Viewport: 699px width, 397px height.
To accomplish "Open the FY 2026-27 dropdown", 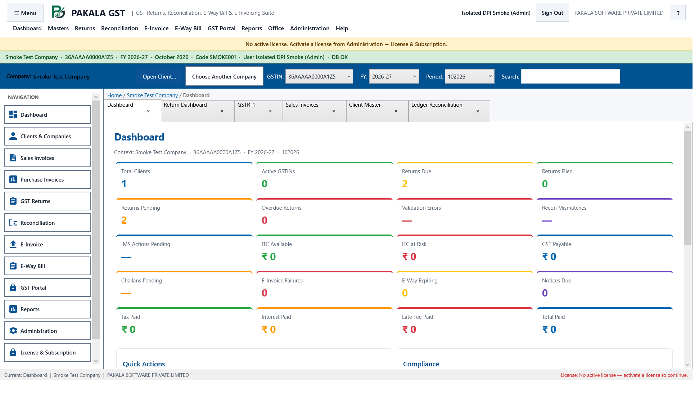I will tap(394, 76).
